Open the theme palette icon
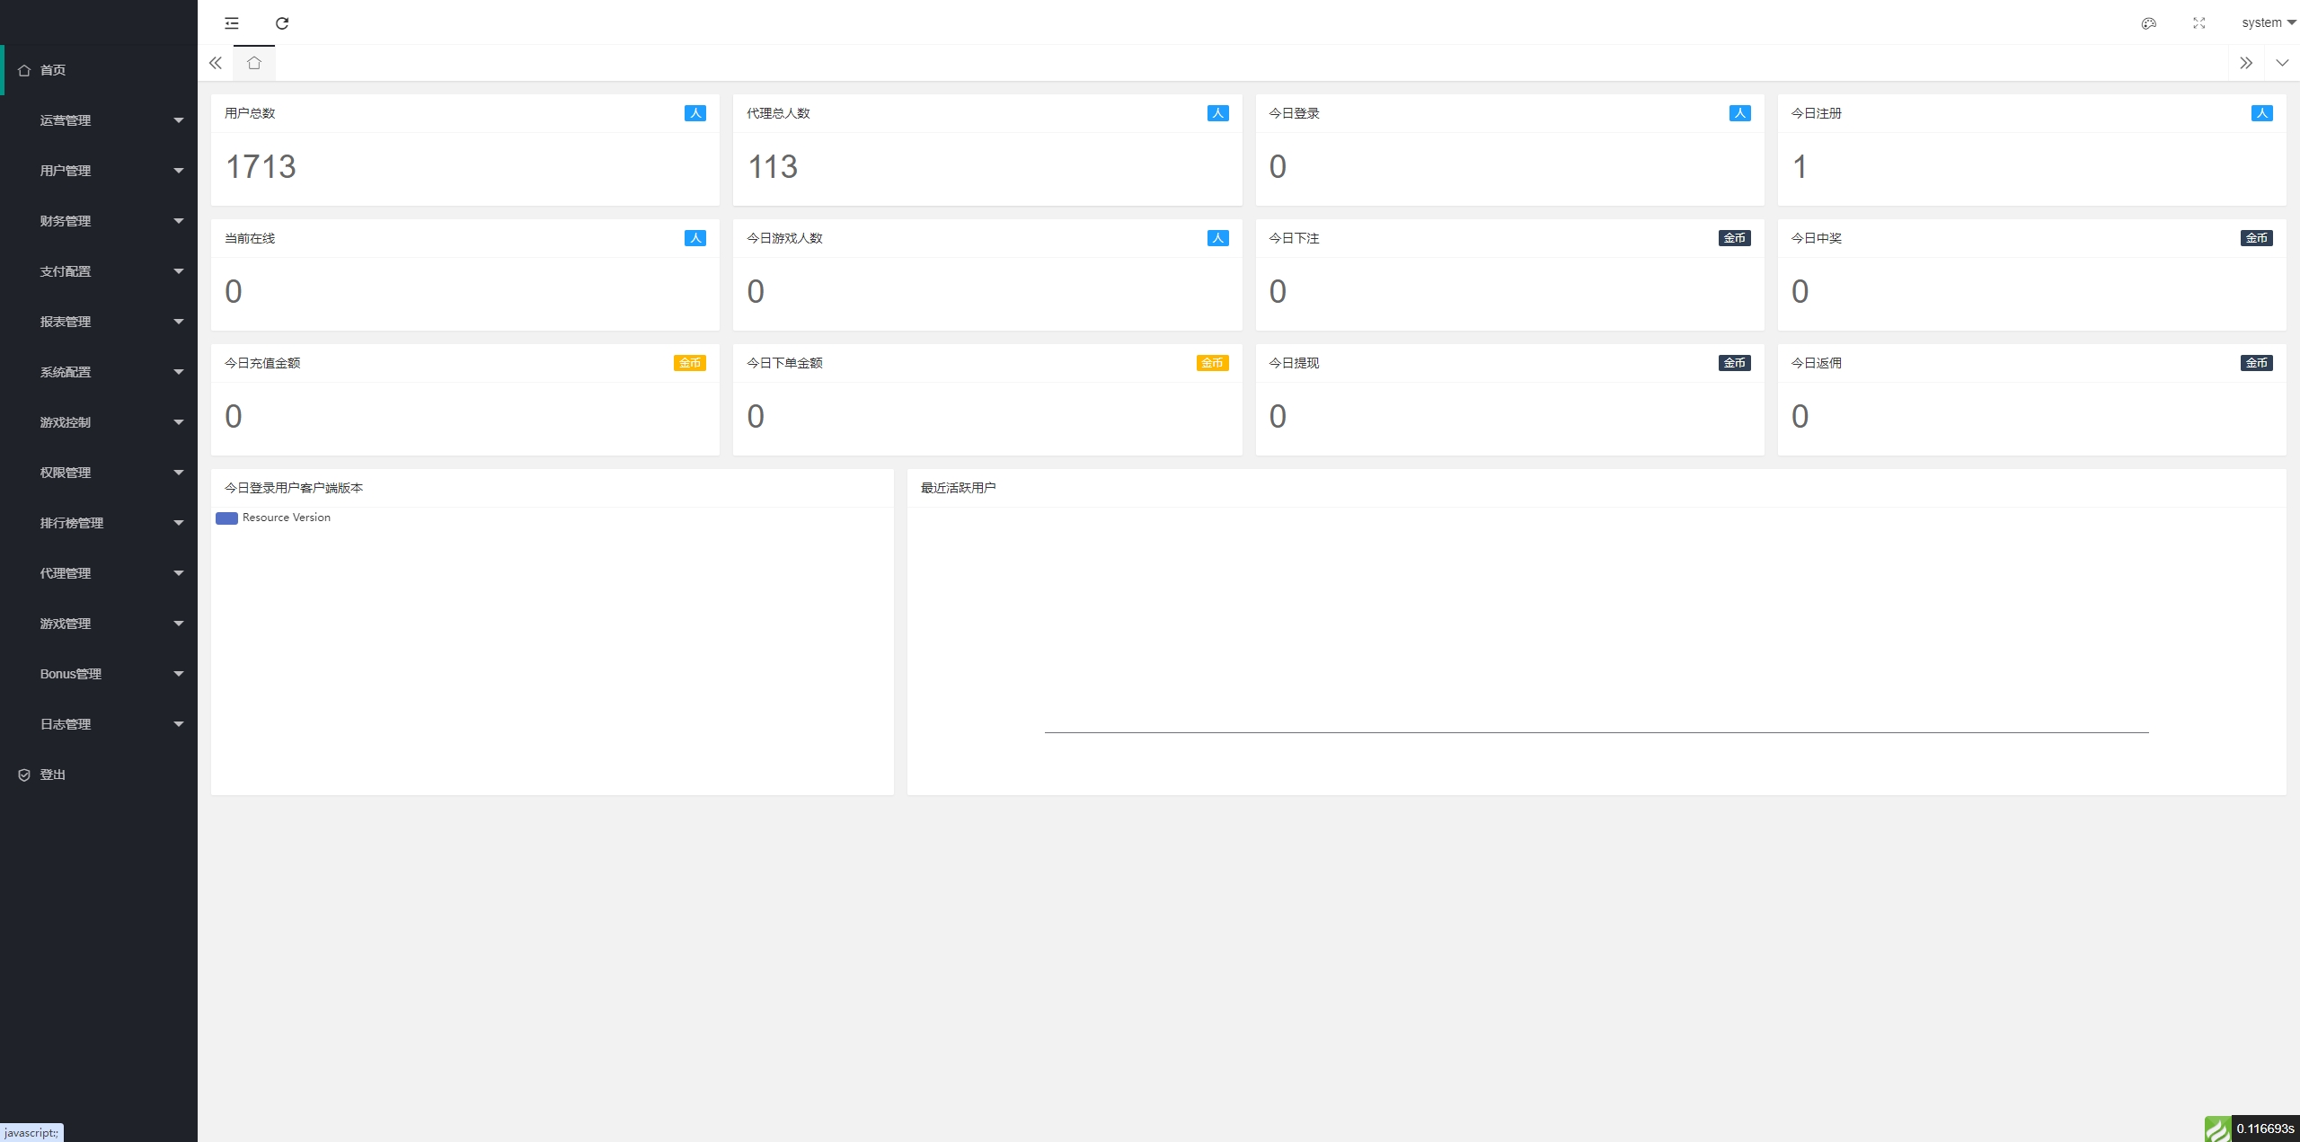This screenshot has width=2300, height=1142. point(2148,23)
